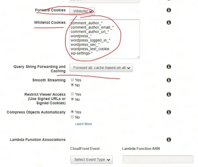Choose Yes for Restrict Viewer Access
Image resolution: width=198 pixels, height=167 pixels.
click(x=72, y=94)
